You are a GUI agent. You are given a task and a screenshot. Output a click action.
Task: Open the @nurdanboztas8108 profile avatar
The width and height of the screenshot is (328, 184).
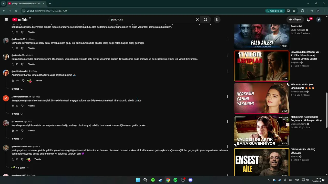[x=6, y=148]
